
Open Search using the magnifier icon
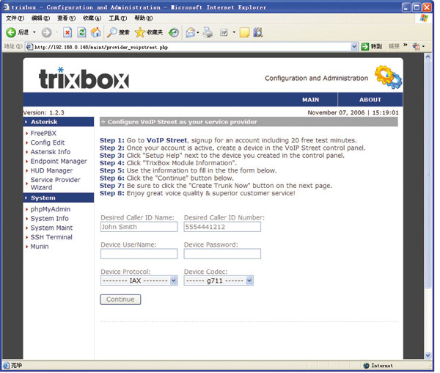(112, 32)
